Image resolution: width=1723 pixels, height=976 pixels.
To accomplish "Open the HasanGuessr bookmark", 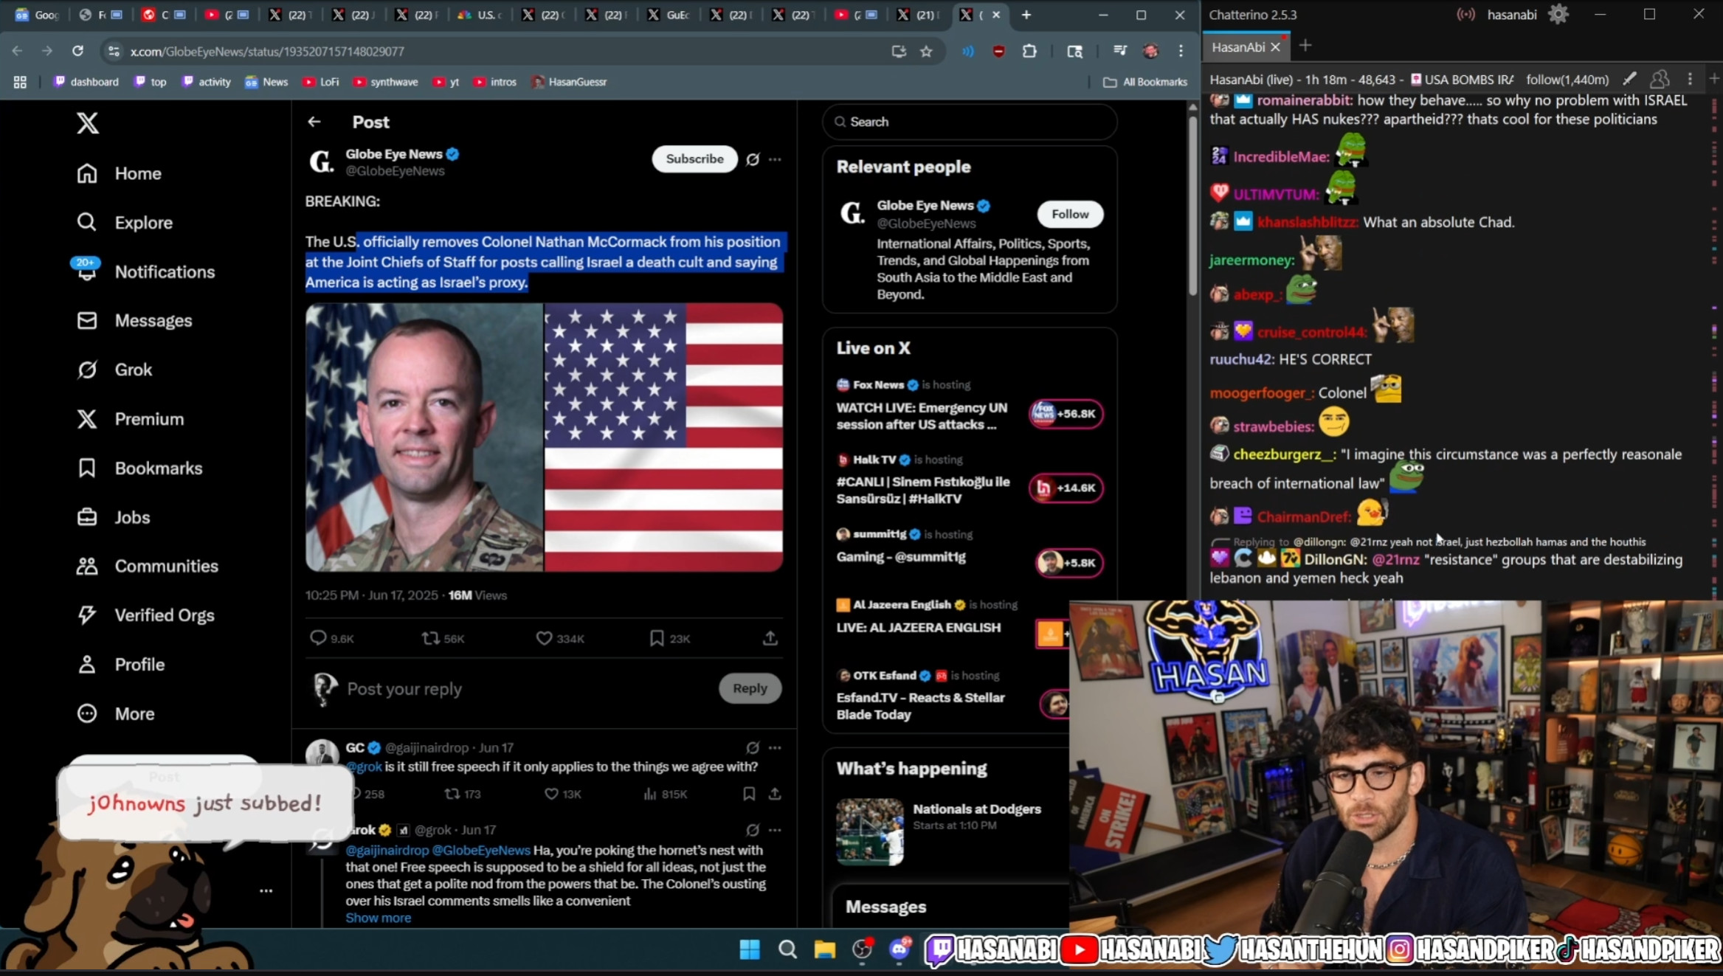I will pyautogui.click(x=569, y=82).
